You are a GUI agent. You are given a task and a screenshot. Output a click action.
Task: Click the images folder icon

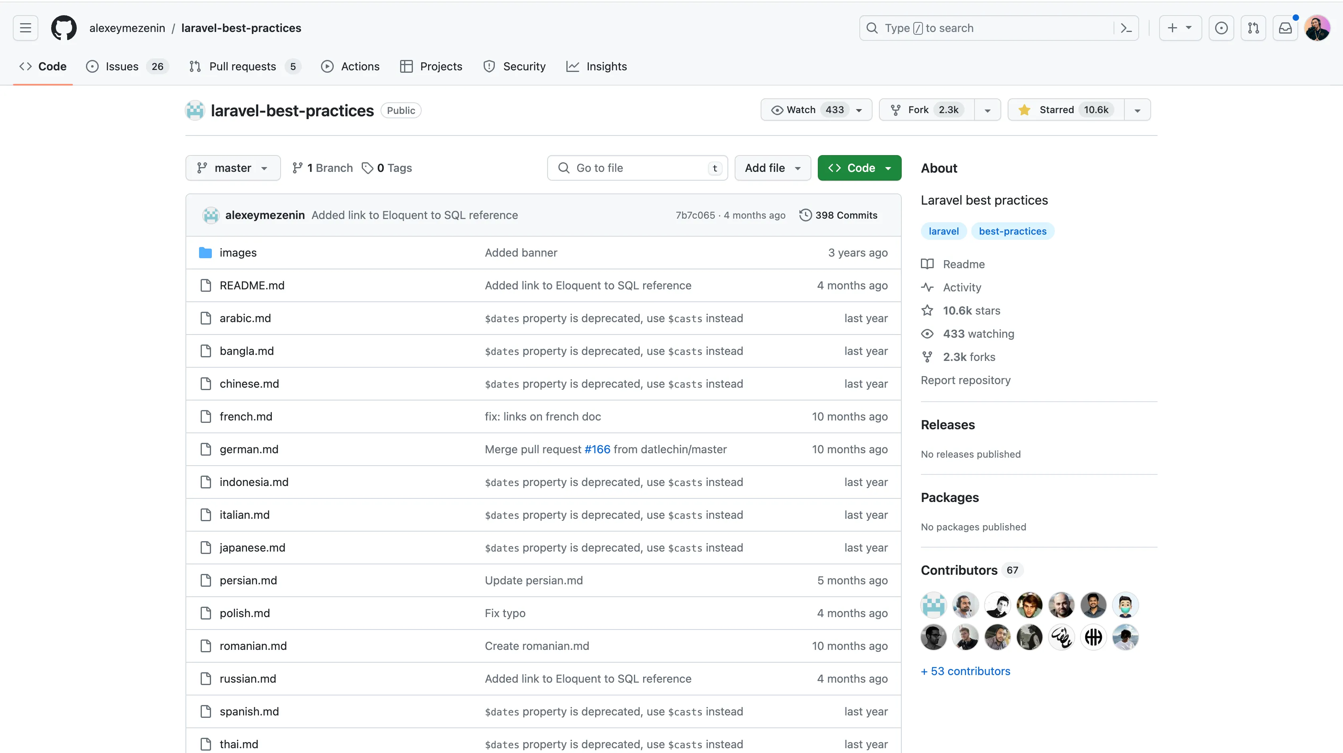[205, 252]
